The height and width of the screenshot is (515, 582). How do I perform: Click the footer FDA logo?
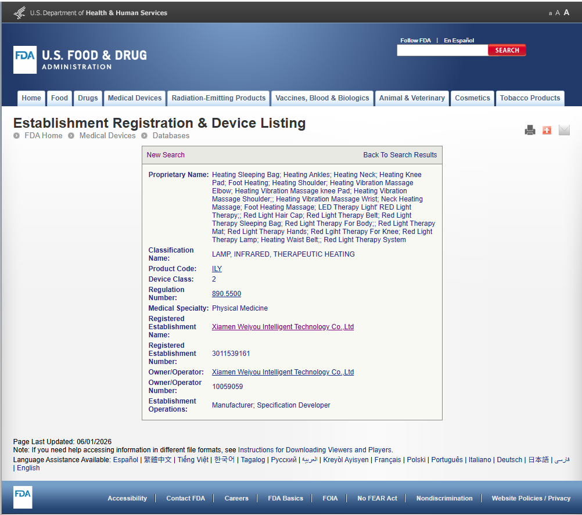[x=23, y=497]
